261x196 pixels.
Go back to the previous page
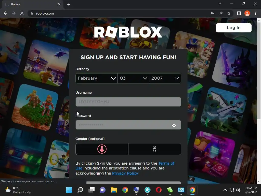point(6,13)
